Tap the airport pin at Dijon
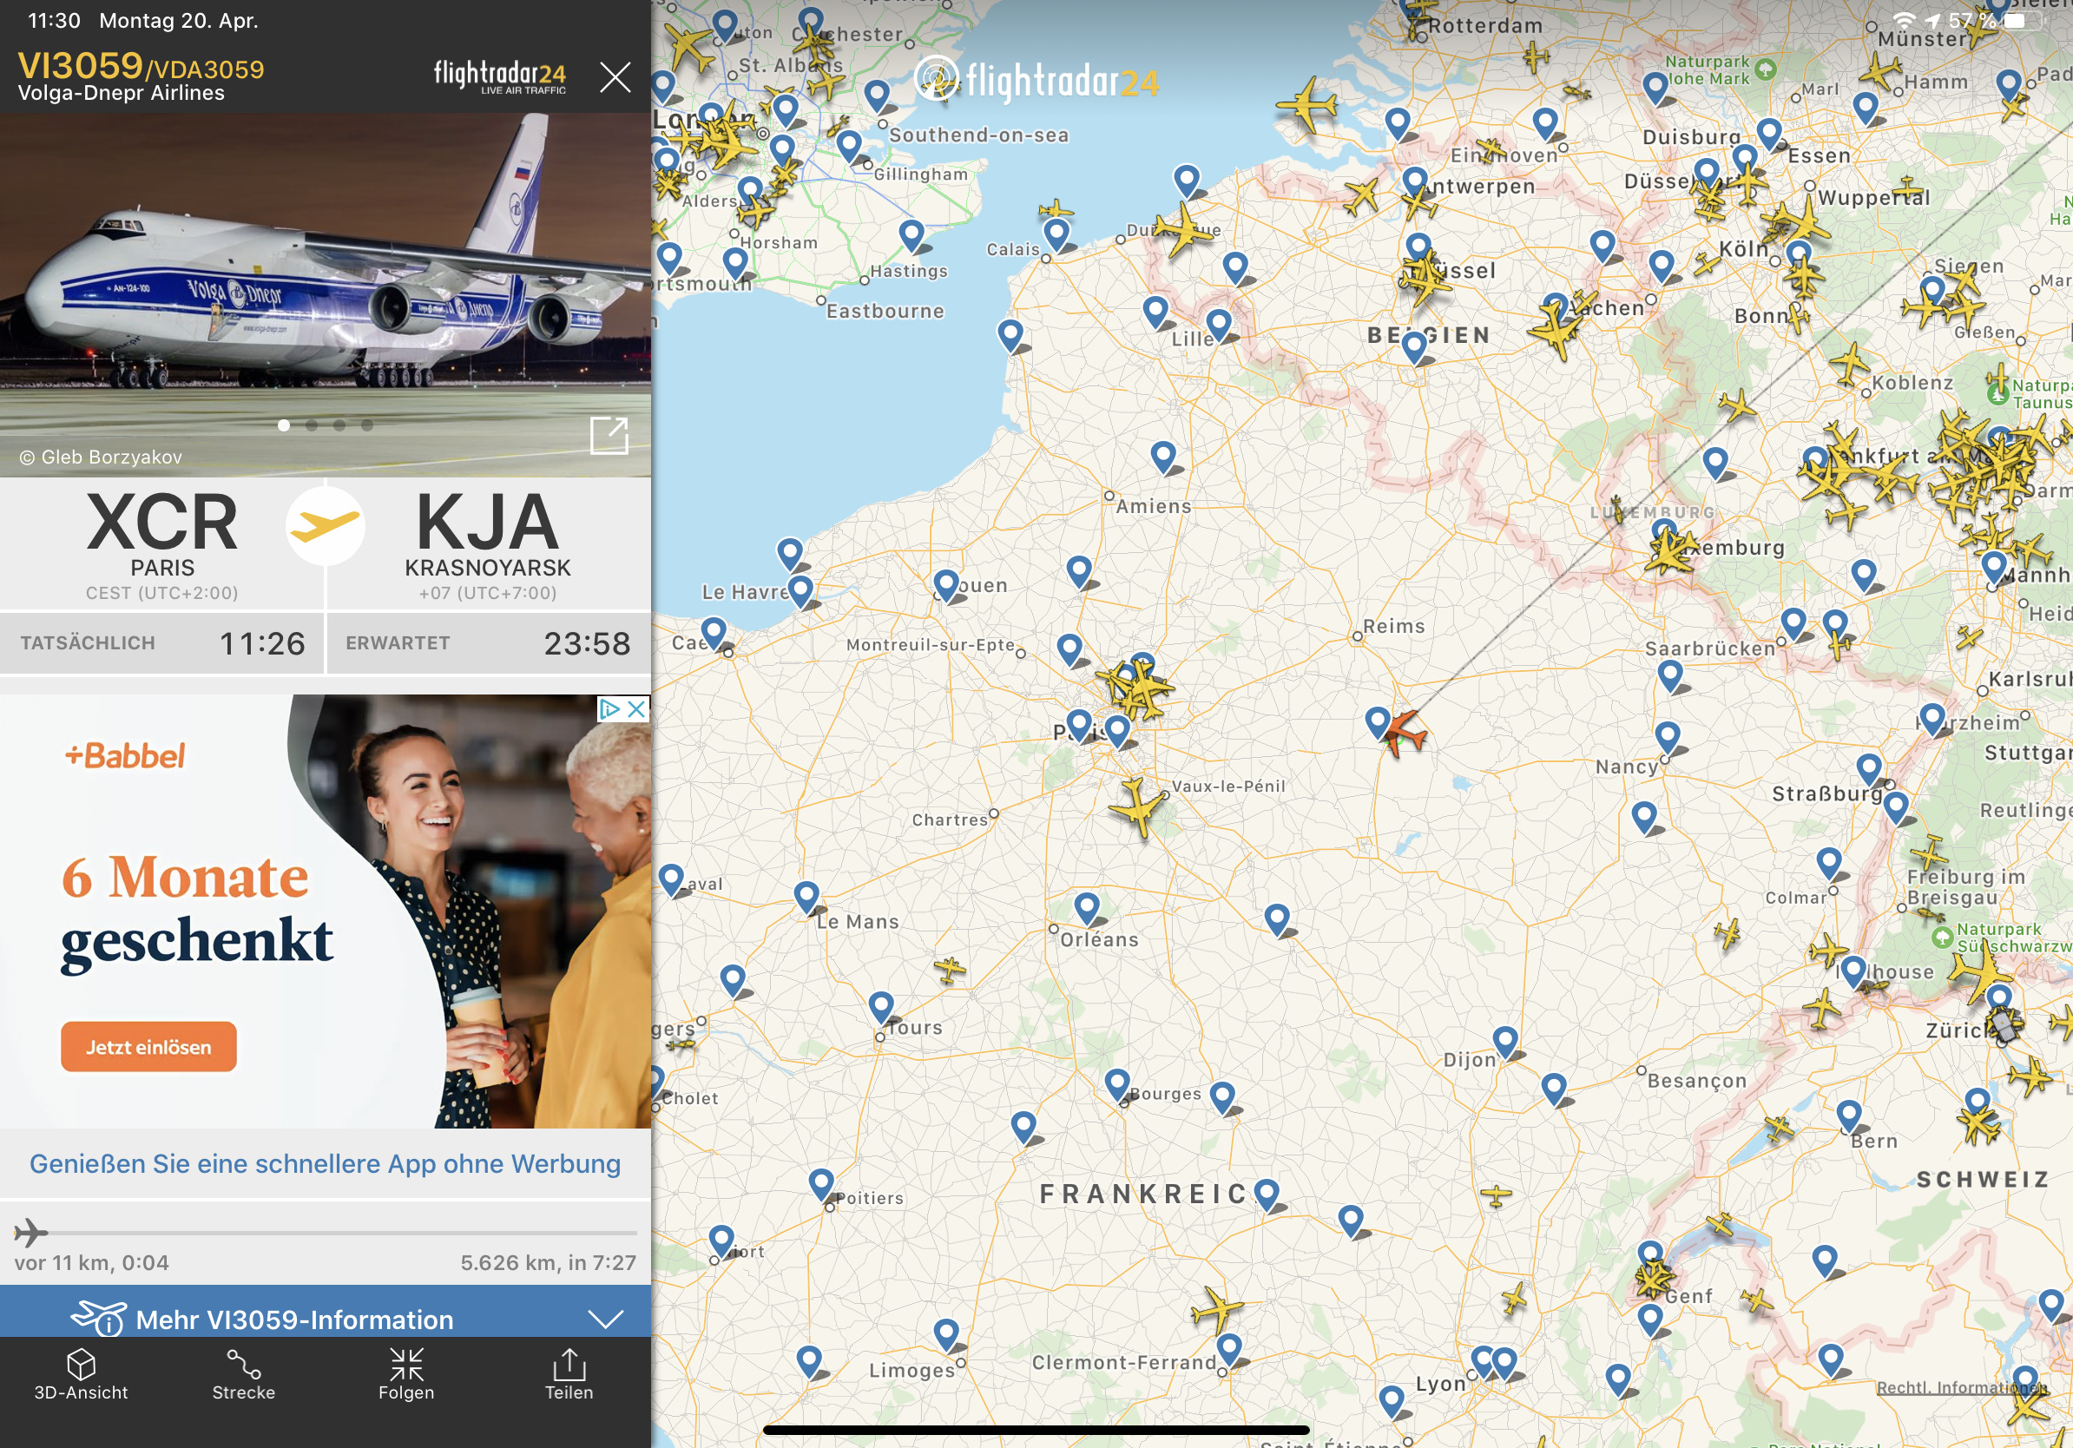This screenshot has height=1448, width=2073. (x=1505, y=1042)
